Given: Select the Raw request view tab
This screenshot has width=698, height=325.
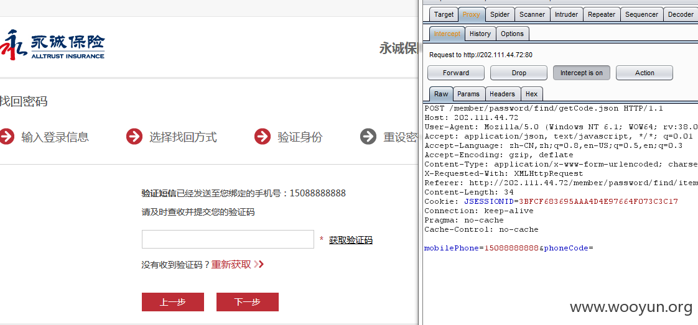Looking at the screenshot, I should [x=441, y=94].
